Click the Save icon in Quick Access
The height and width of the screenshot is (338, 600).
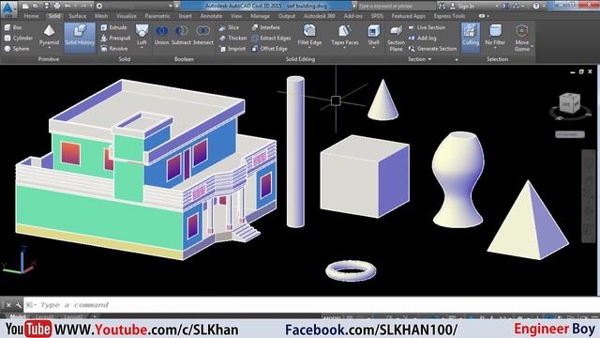click(46, 6)
